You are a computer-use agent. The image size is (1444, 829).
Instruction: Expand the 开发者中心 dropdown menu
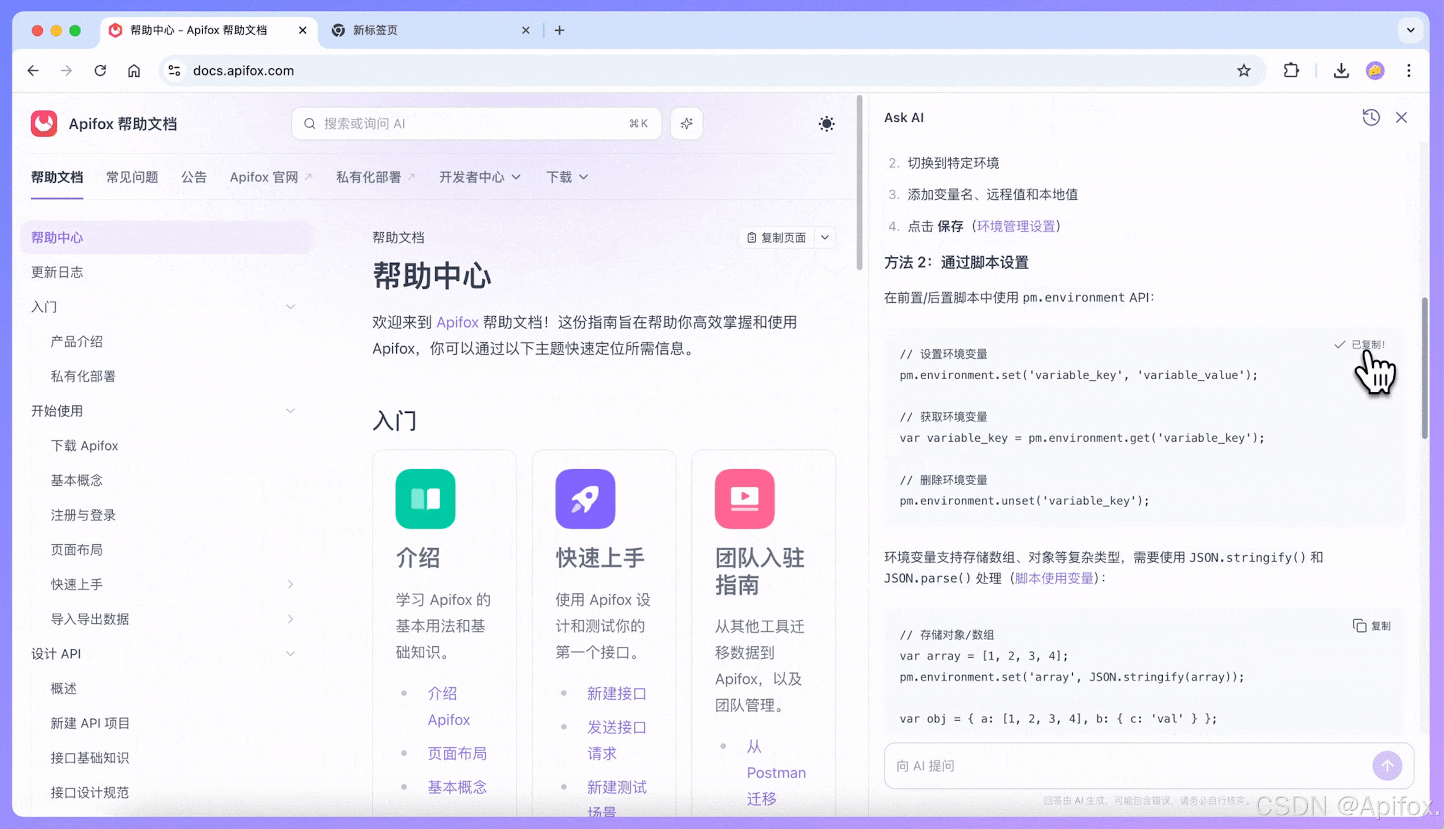pyautogui.click(x=479, y=177)
